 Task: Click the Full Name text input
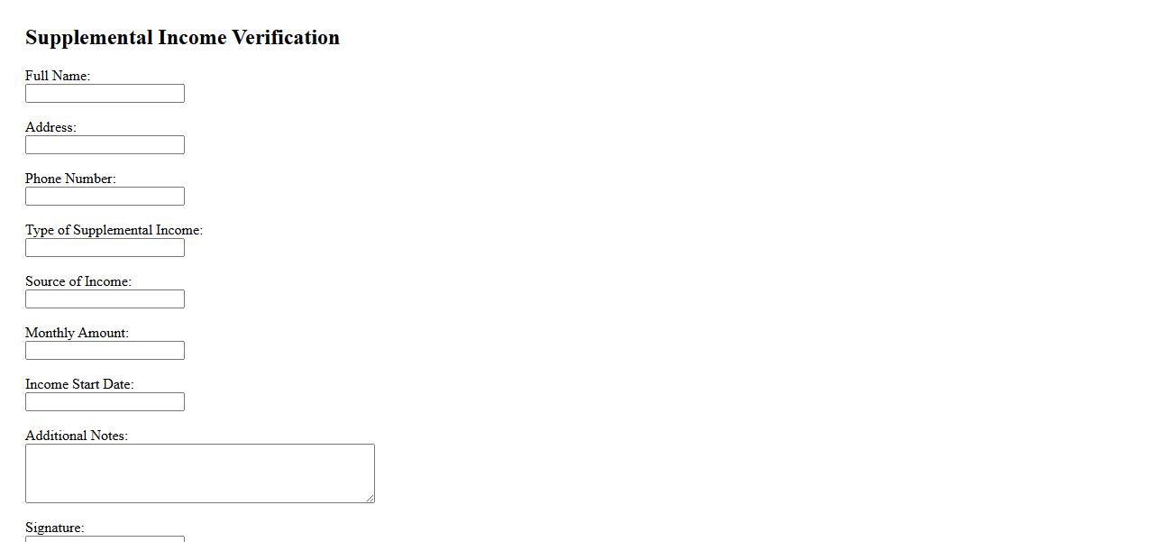pyautogui.click(x=105, y=94)
